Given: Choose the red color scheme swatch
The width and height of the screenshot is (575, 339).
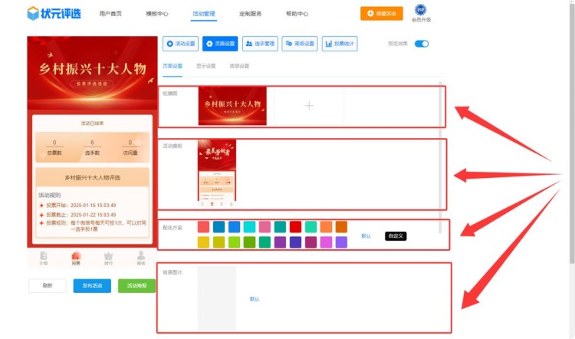Looking at the screenshot, I should click(x=295, y=226).
